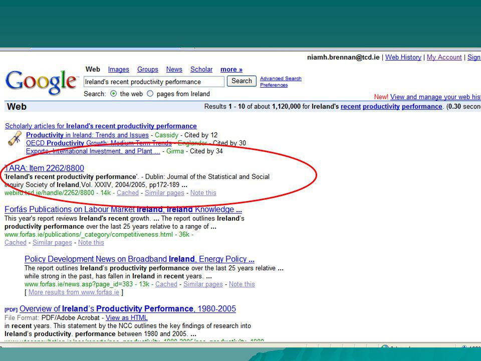
Task: Click the Search button
Action: tap(242, 81)
